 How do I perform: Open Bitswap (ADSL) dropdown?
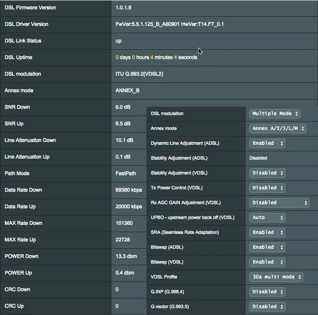(x=267, y=247)
